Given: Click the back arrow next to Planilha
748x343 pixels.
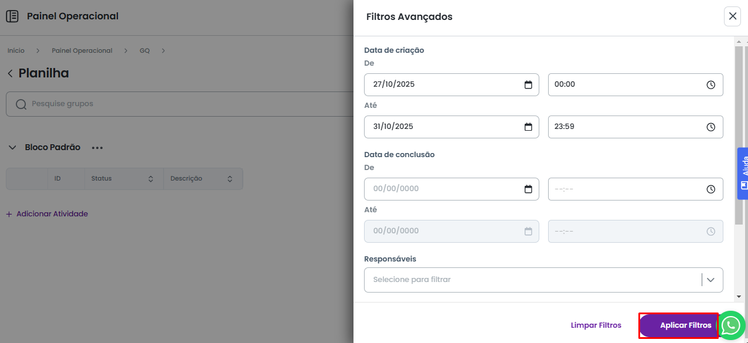Looking at the screenshot, I should point(10,73).
